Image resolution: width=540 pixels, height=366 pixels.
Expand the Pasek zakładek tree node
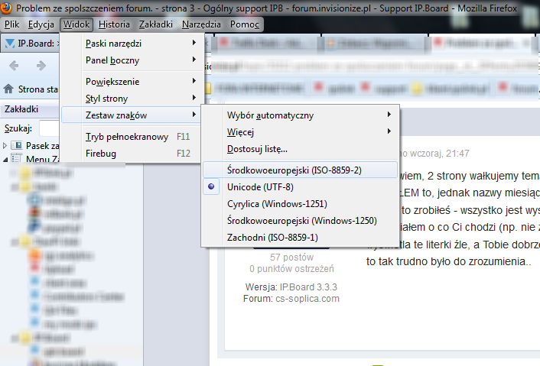coord(5,146)
